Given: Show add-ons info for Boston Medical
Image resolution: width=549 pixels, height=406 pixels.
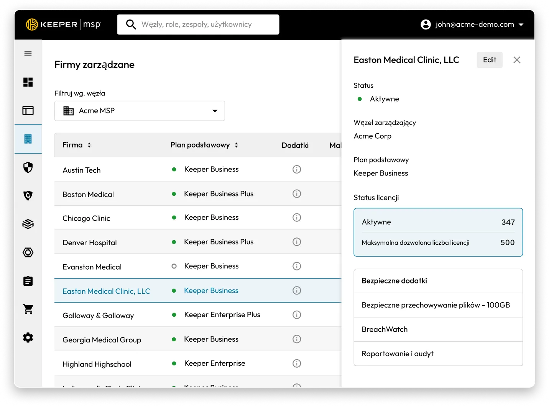Looking at the screenshot, I should pos(297,194).
